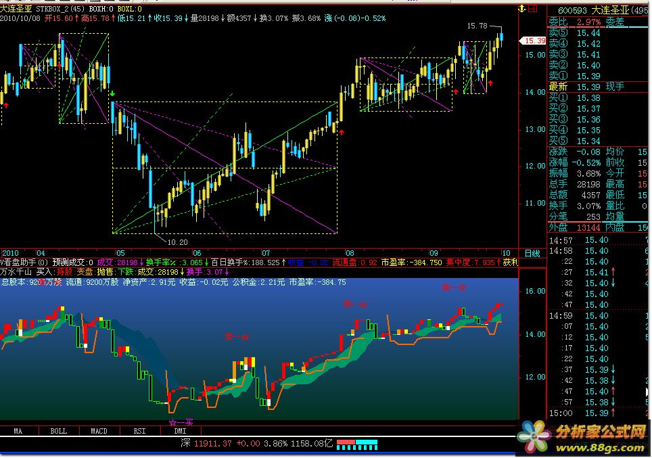Click the STKBOX_2(45) indicator name

pyautogui.click(x=60, y=8)
